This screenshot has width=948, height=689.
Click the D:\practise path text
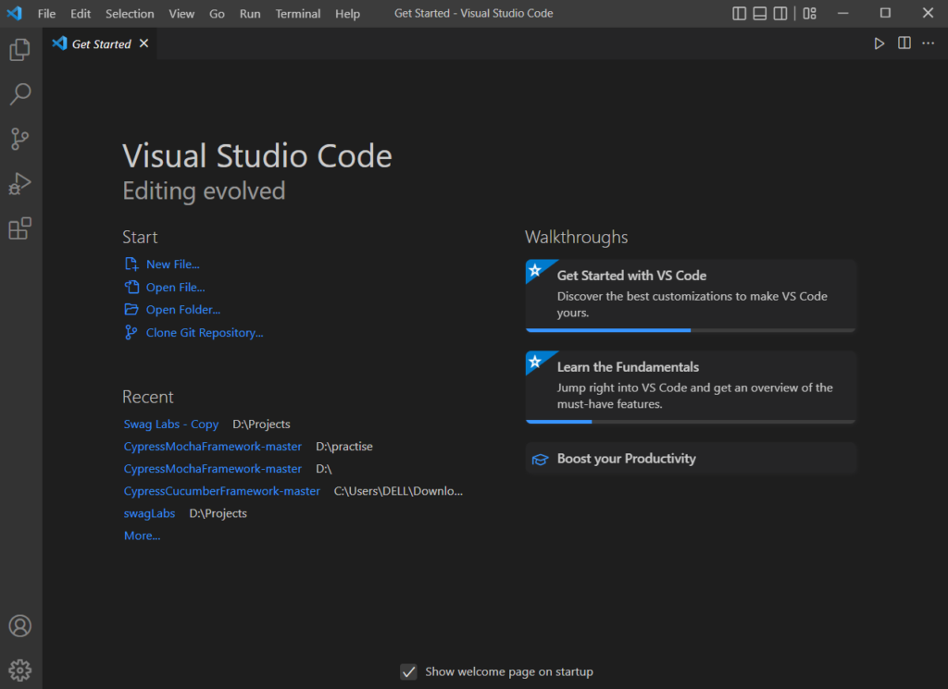point(344,447)
